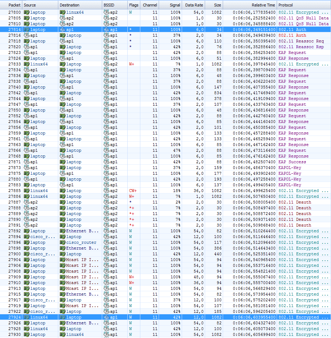Click the Data Rate column header
Image resolution: width=331 pixels, height=338 pixels.
click(194, 5)
